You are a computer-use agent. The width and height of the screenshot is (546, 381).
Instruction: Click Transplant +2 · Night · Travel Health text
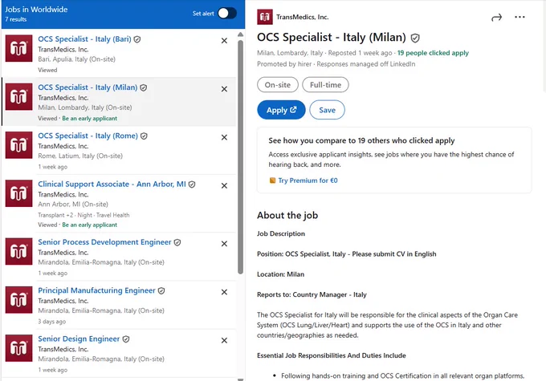click(x=84, y=215)
